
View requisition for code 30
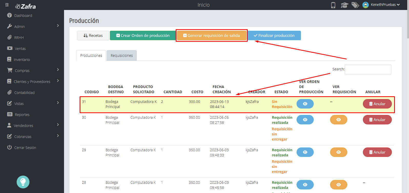339,120
